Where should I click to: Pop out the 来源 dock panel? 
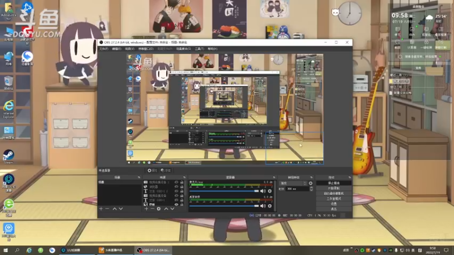(x=184, y=177)
